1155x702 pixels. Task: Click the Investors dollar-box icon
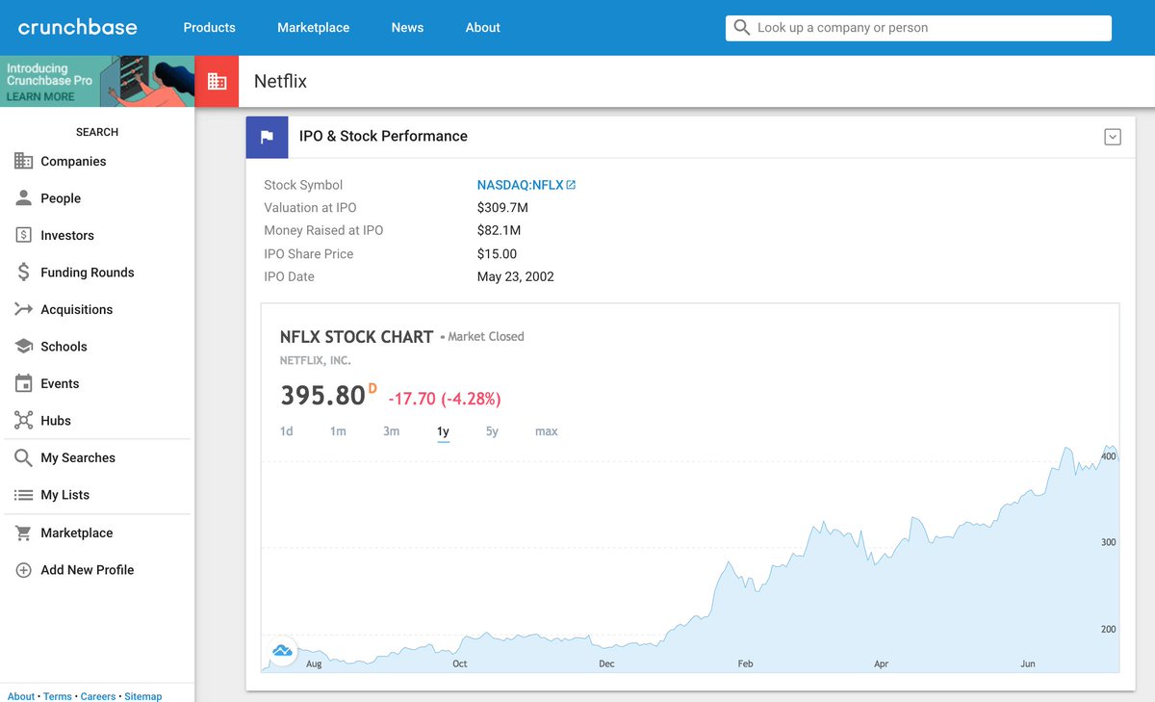(24, 235)
